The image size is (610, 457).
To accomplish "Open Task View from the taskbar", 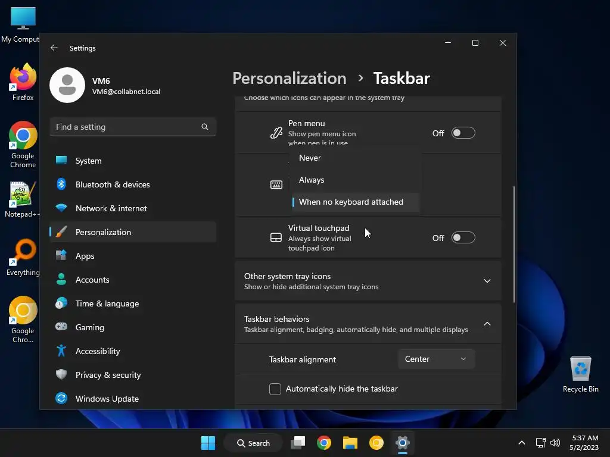I will [298, 443].
